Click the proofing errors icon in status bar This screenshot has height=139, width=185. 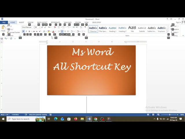point(26,115)
